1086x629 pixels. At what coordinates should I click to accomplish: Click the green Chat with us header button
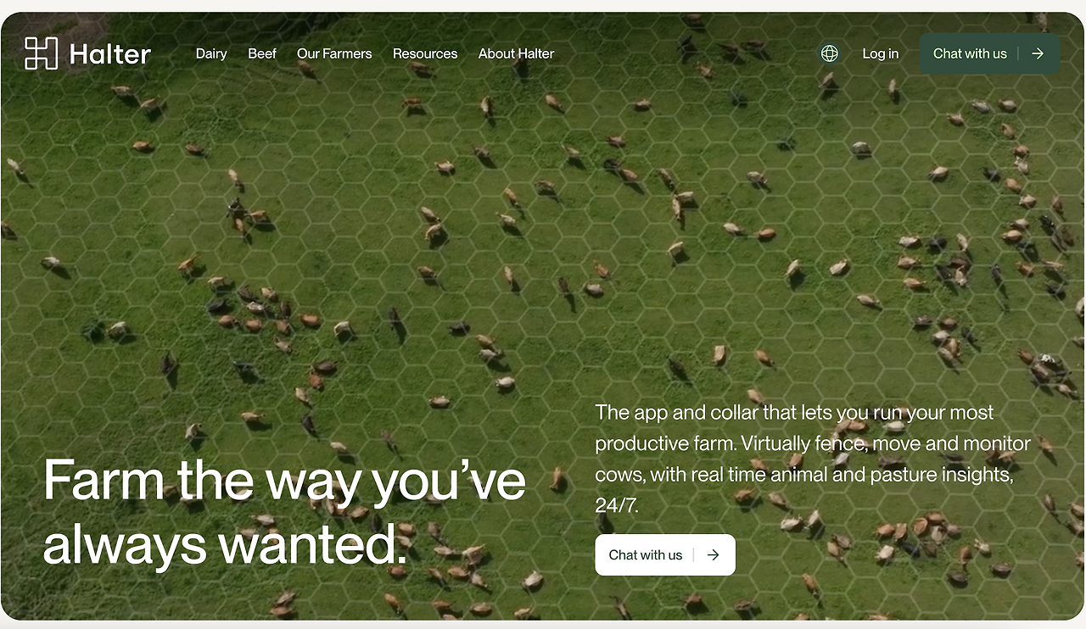(x=989, y=53)
